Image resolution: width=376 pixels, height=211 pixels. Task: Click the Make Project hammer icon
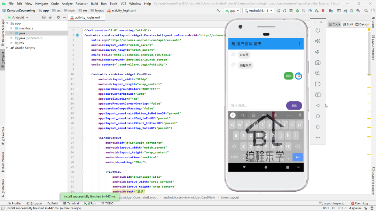[x=218, y=10]
